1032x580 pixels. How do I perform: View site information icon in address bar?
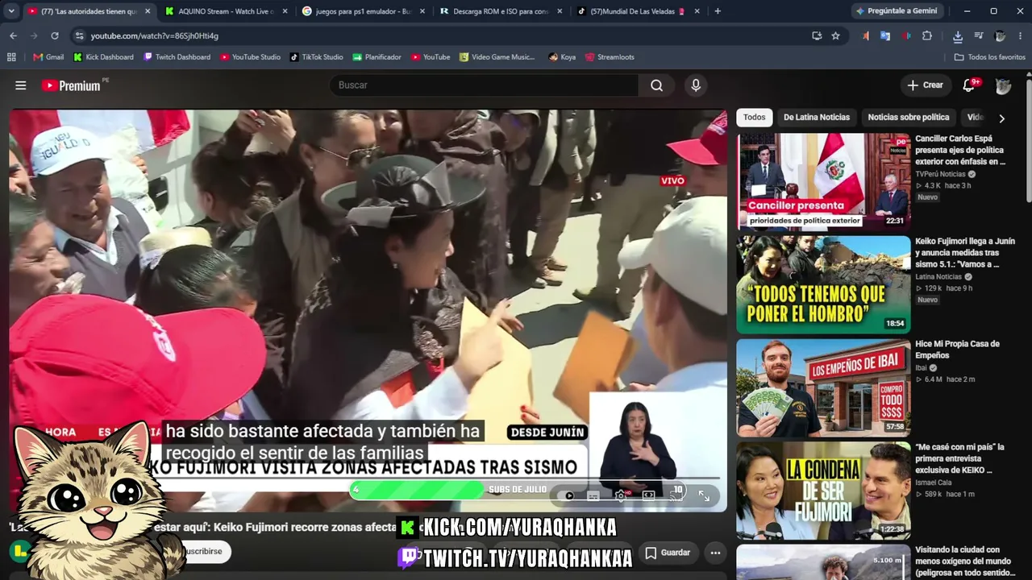click(x=78, y=35)
